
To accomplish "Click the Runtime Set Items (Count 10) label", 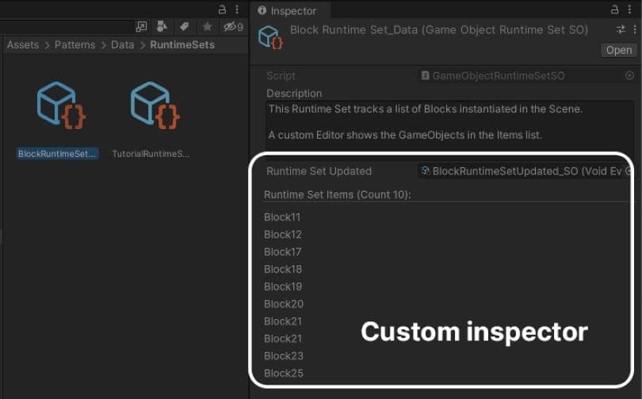I will pos(338,195).
